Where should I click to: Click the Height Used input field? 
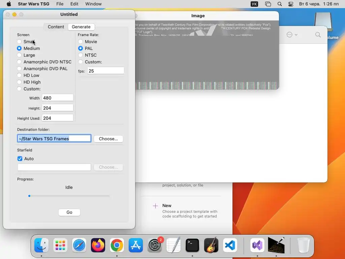click(x=57, y=118)
